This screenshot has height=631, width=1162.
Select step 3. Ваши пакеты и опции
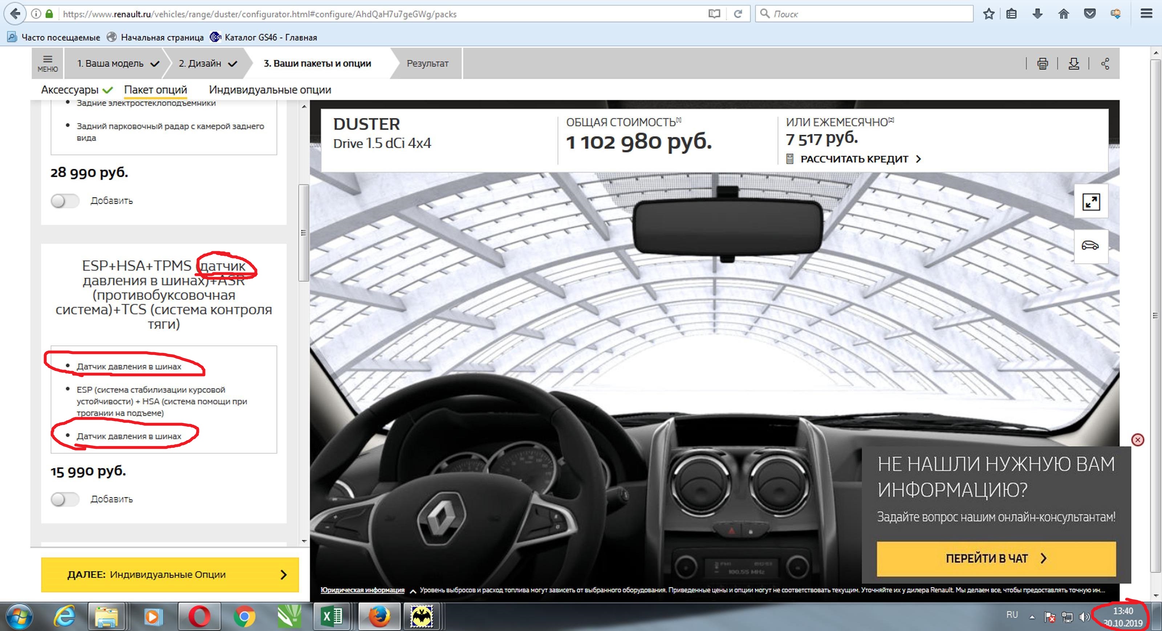(x=317, y=63)
